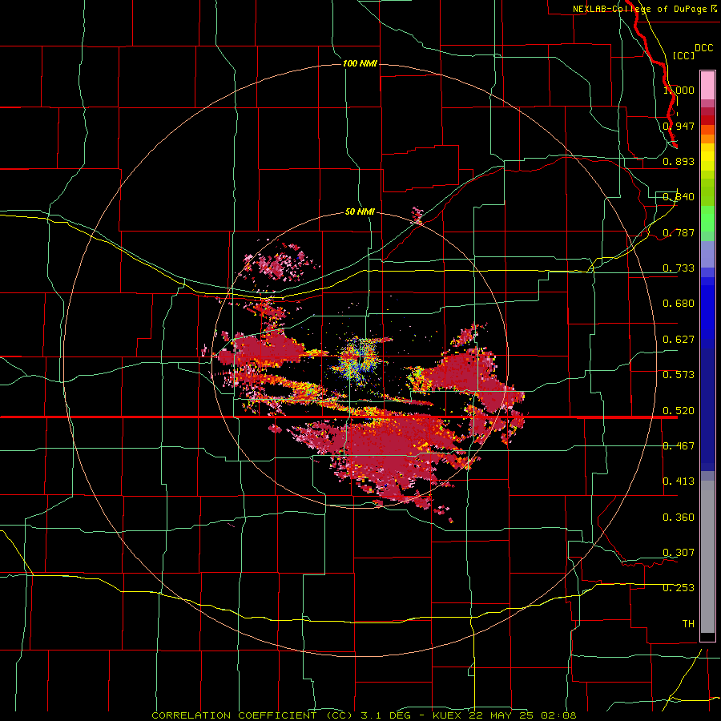The height and width of the screenshot is (721, 721).
Task: Click the 1.000 value on the scale
Action: pos(679,90)
